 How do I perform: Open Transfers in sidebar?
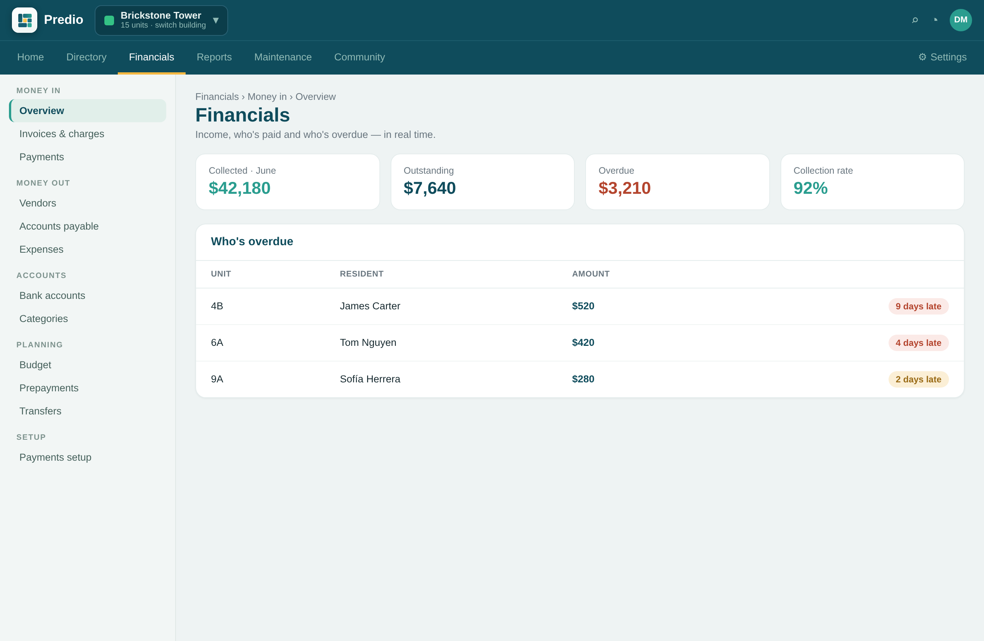[88, 411]
